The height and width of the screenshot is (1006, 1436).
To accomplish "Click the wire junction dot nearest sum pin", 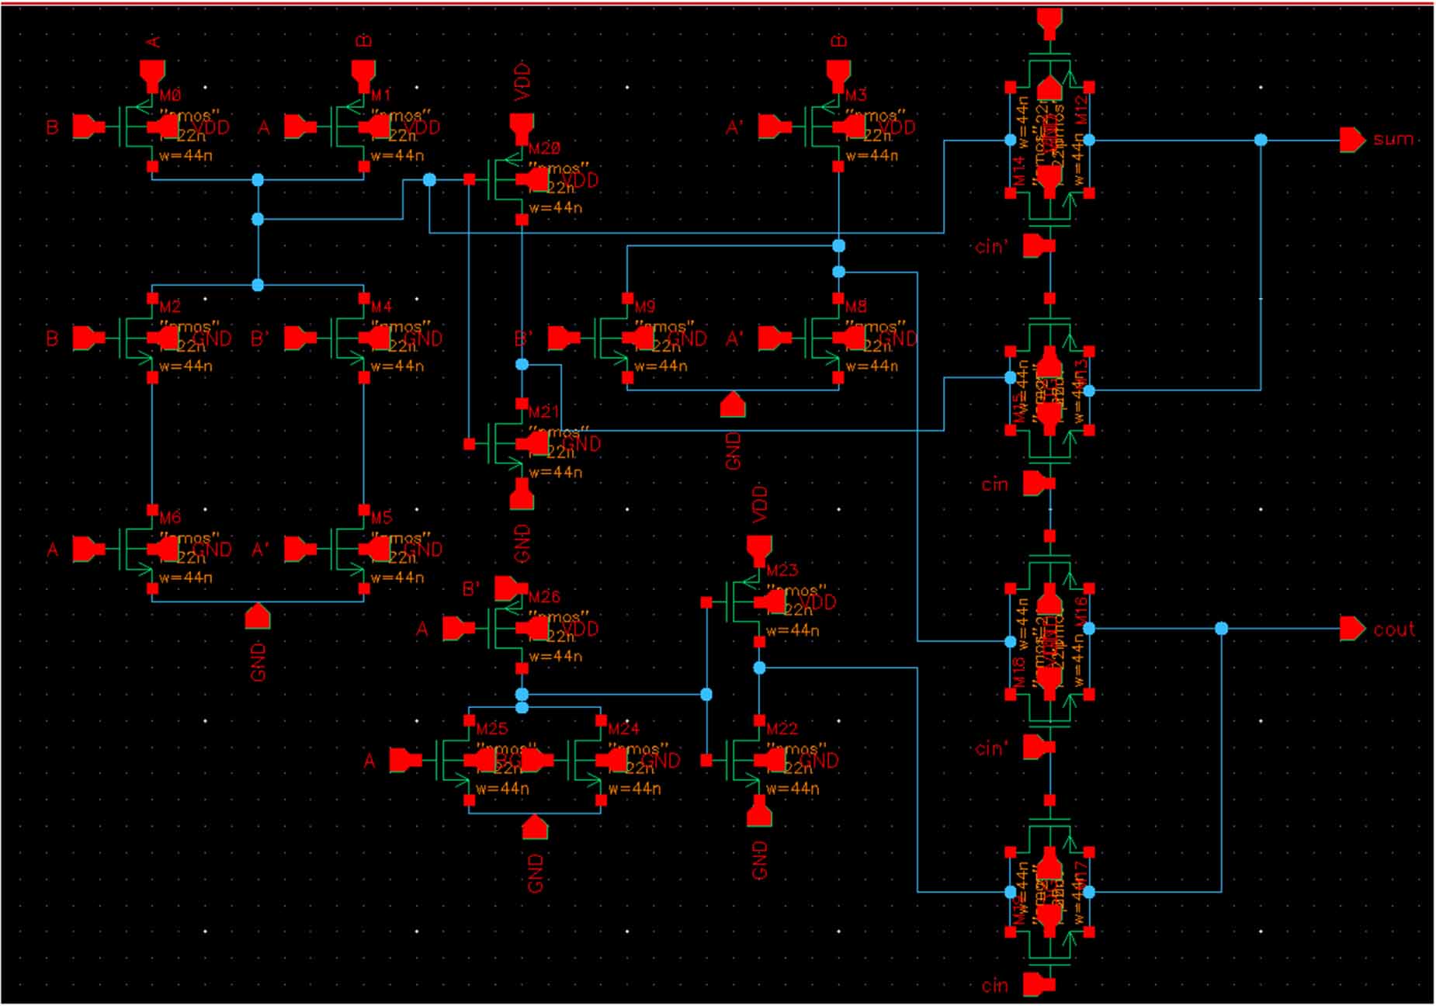I will [1261, 140].
